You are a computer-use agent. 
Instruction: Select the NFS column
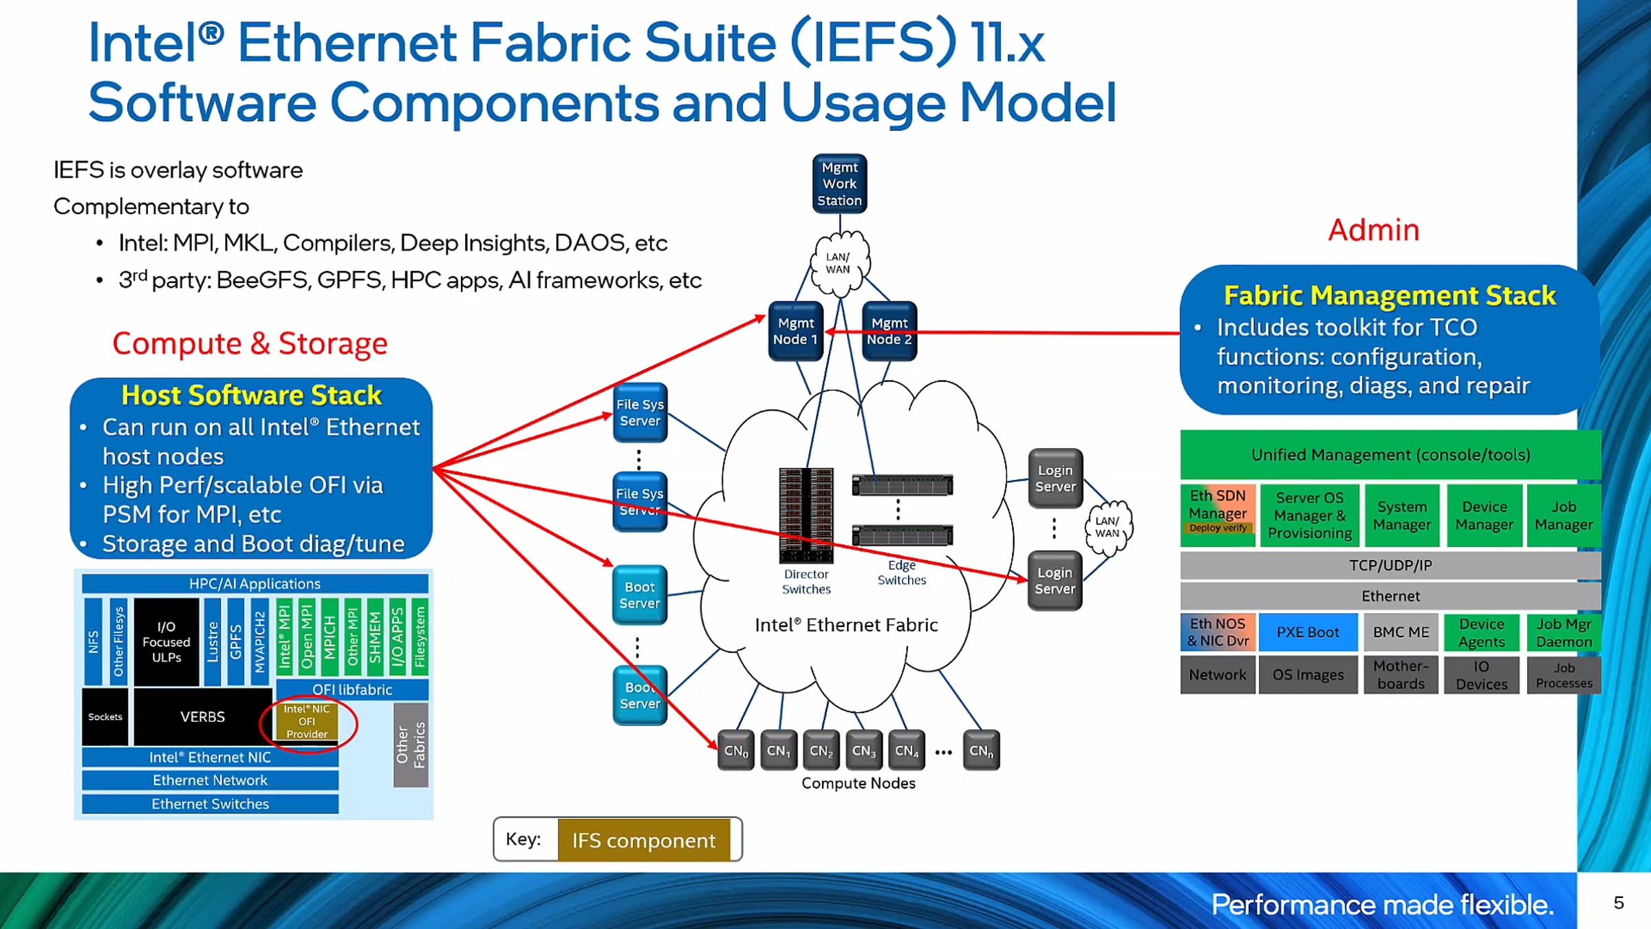click(94, 641)
